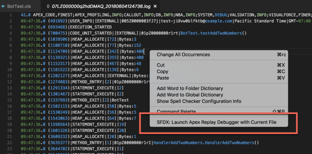Click Bytes:408 on line 8
Viewport: 312px width, 154px height.
click(x=132, y=58)
